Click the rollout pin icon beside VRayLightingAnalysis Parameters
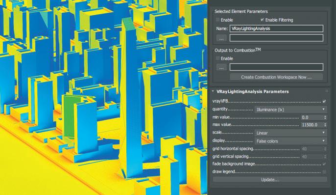336x195 pixels. click(x=327, y=91)
